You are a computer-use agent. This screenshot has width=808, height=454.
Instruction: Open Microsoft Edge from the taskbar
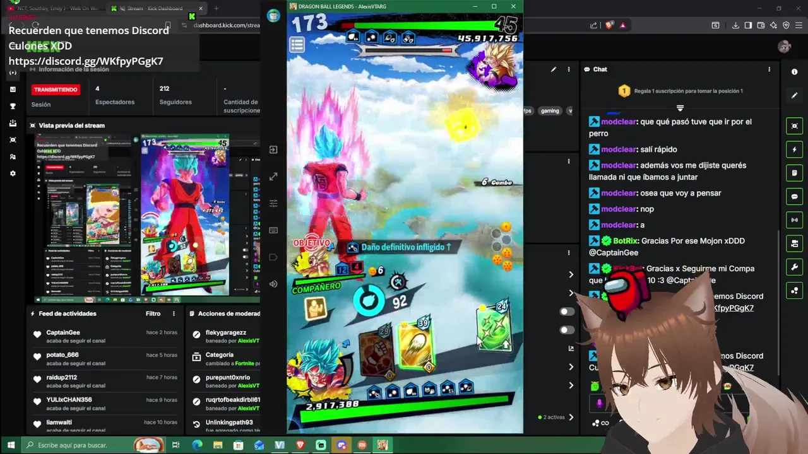(x=197, y=445)
